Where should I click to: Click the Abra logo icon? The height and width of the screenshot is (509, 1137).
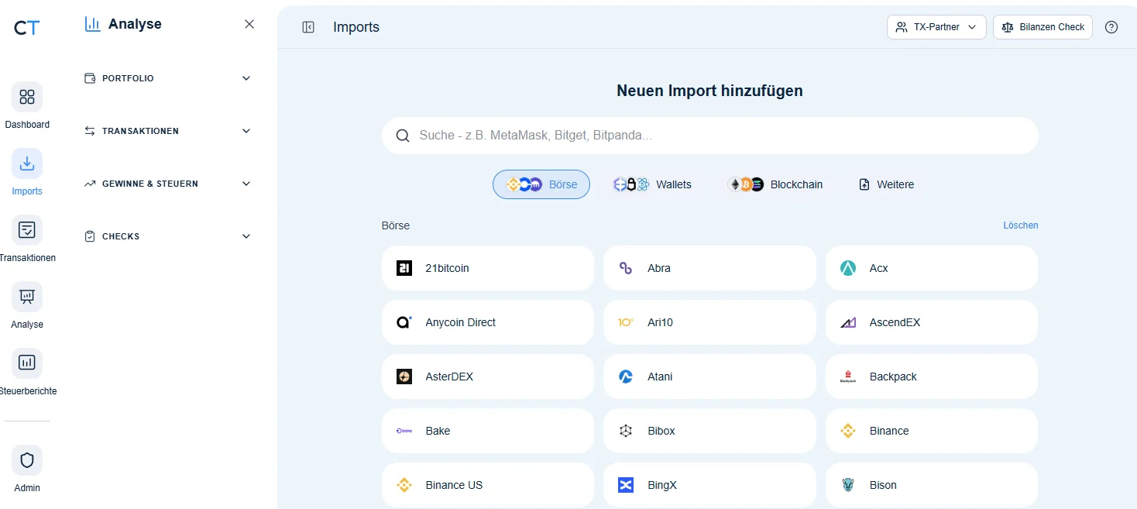pos(626,268)
